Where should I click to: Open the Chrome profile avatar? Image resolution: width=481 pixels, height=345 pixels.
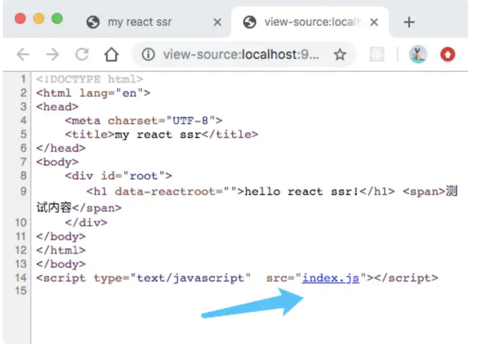[x=418, y=55]
